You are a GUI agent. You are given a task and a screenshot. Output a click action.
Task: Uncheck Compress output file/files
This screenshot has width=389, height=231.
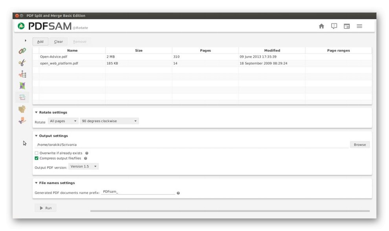37,158
